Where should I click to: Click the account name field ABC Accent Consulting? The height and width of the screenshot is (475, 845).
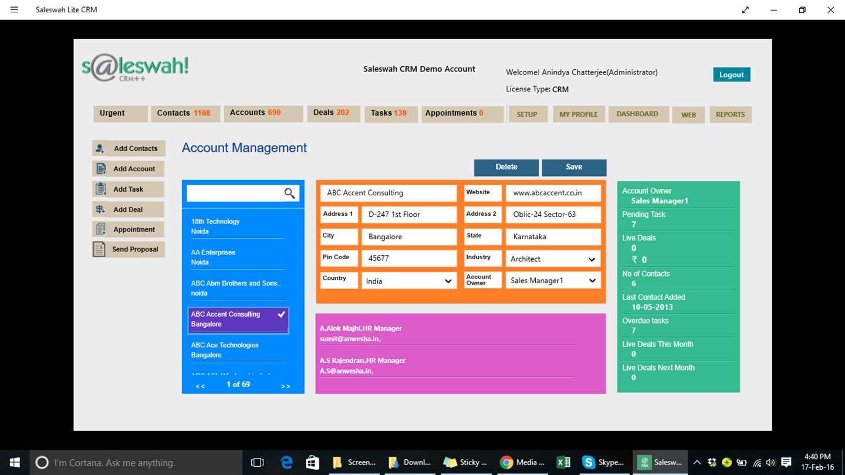tap(388, 193)
